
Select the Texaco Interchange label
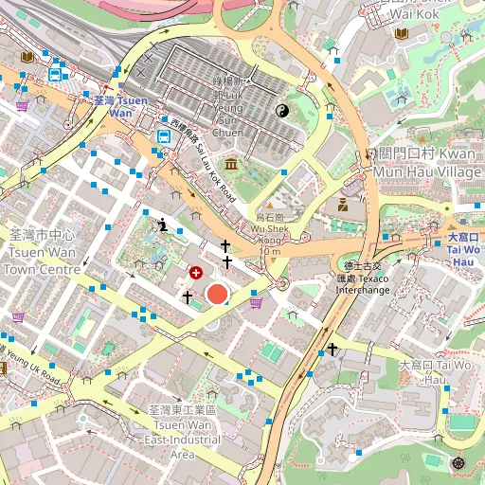point(363,278)
